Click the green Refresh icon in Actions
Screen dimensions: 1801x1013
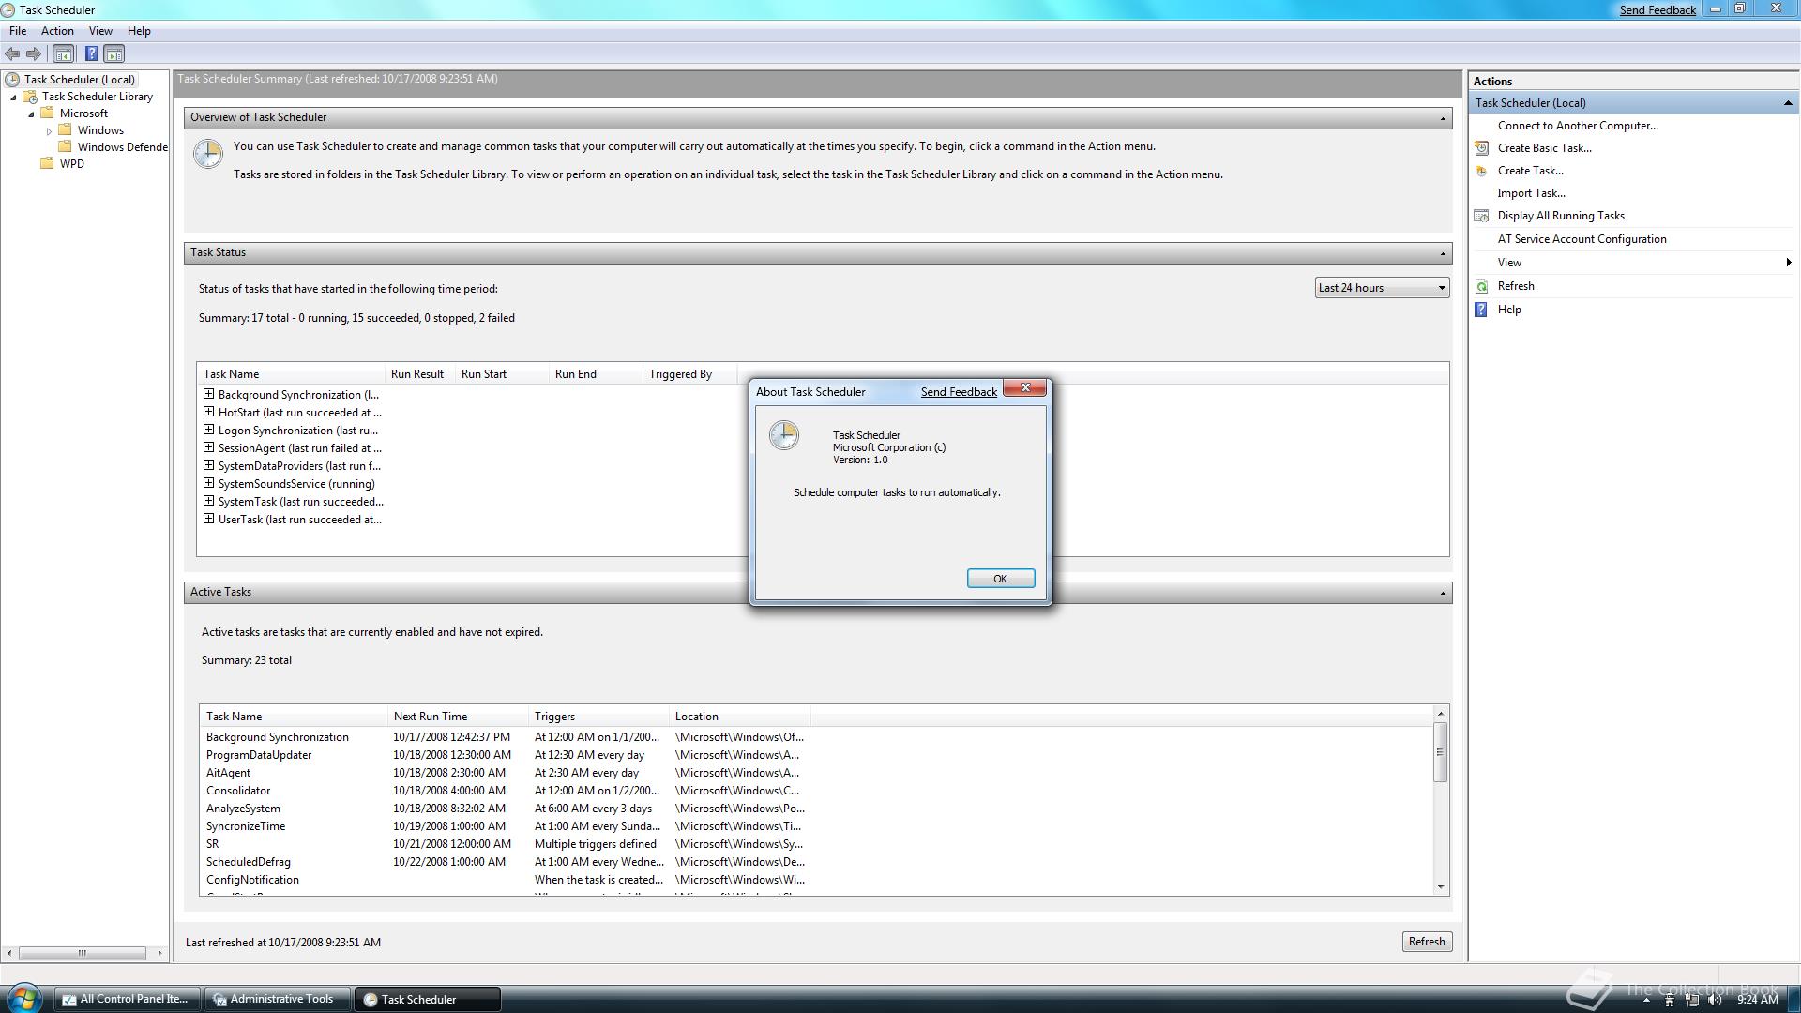tap(1481, 286)
